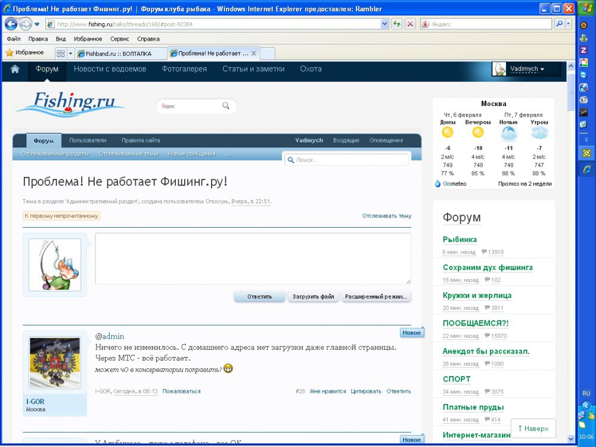Image resolution: width=596 pixels, height=447 pixels.
Task: Open the Фотогалерея navigation item
Action: coord(184,69)
